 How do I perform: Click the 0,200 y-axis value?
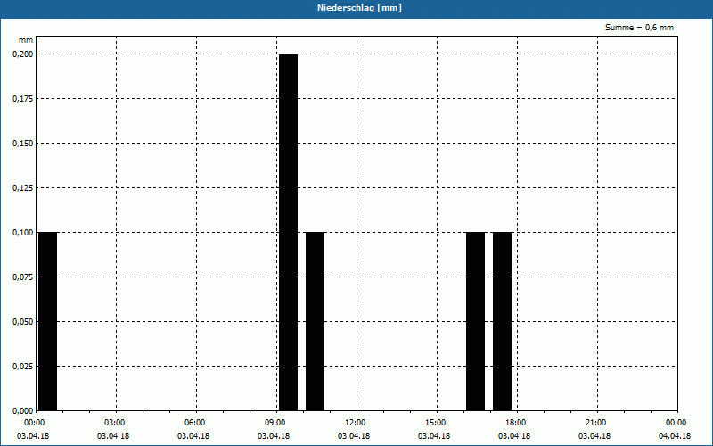[x=23, y=54]
